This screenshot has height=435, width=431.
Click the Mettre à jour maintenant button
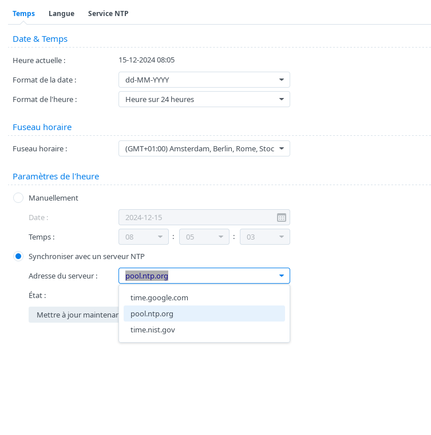[73, 315]
